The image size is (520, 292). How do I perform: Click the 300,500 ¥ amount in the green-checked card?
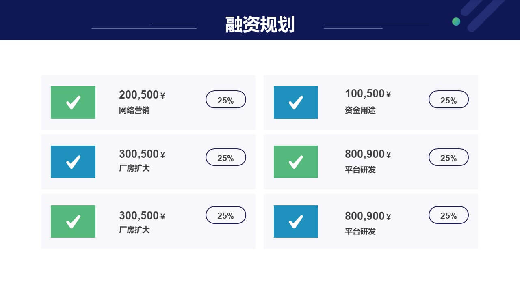tap(142, 215)
